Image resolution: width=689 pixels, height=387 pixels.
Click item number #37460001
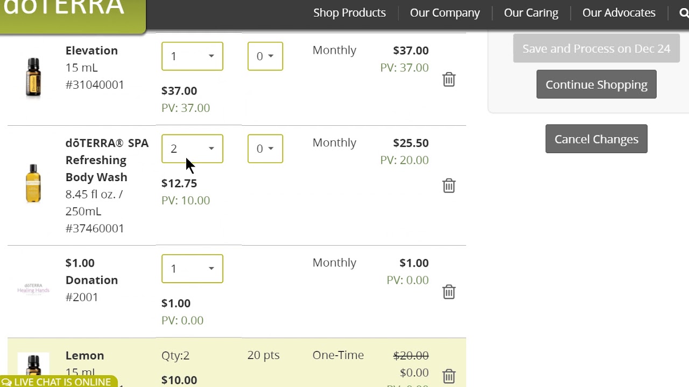[95, 228]
